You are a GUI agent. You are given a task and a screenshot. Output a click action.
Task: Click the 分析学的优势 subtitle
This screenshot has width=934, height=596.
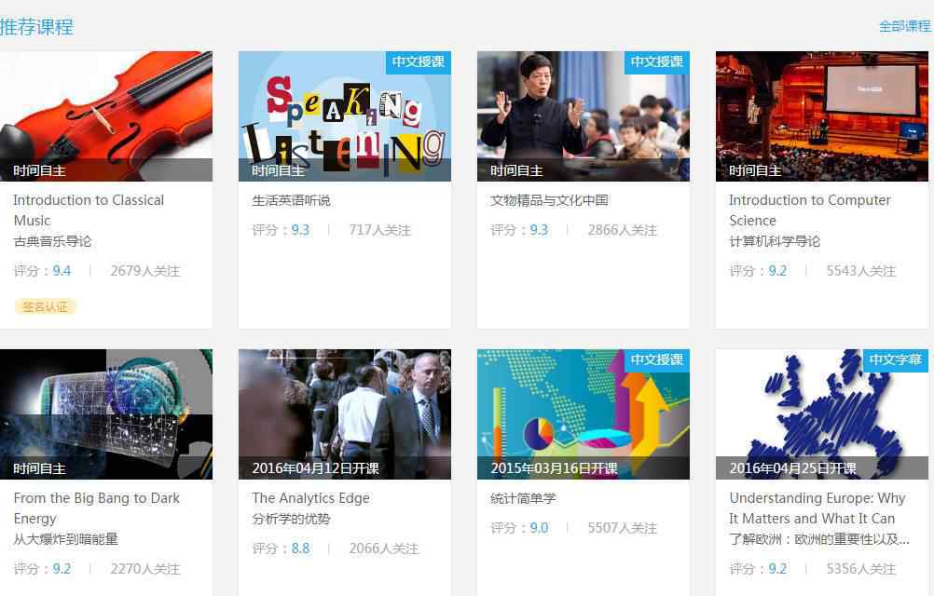[x=291, y=519]
